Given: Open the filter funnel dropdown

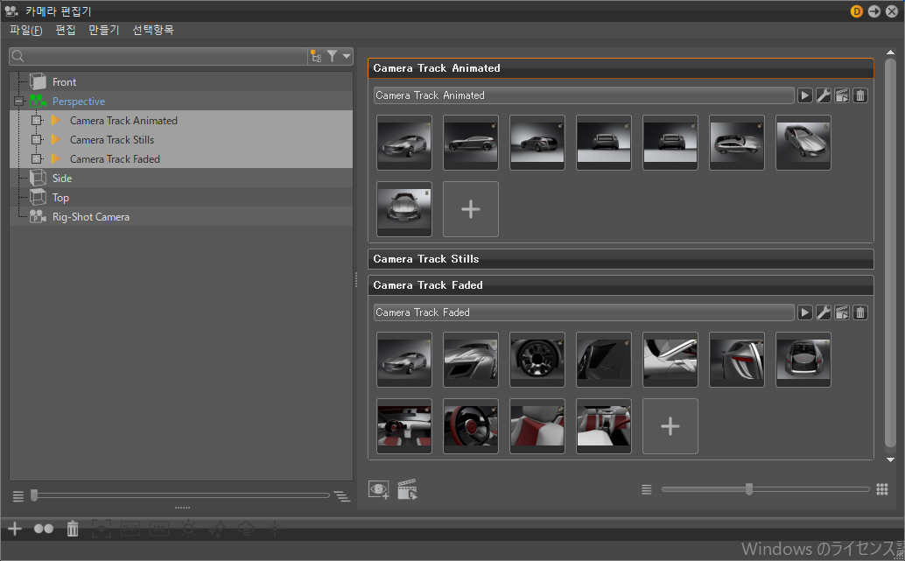Looking at the screenshot, I should [x=340, y=56].
